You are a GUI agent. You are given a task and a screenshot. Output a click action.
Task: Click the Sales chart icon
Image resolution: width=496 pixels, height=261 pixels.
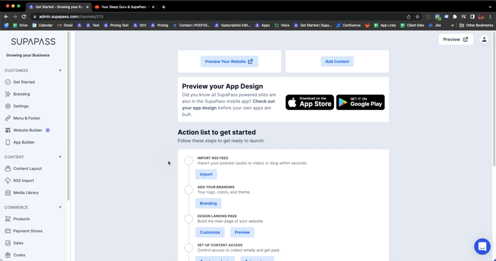click(x=8, y=243)
